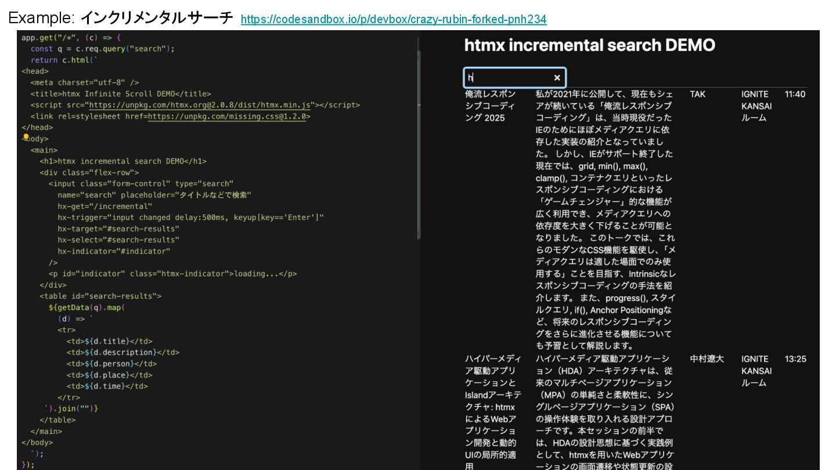Select the title cell '俺流レスポンシブコーディング 2025'

[x=490, y=106]
